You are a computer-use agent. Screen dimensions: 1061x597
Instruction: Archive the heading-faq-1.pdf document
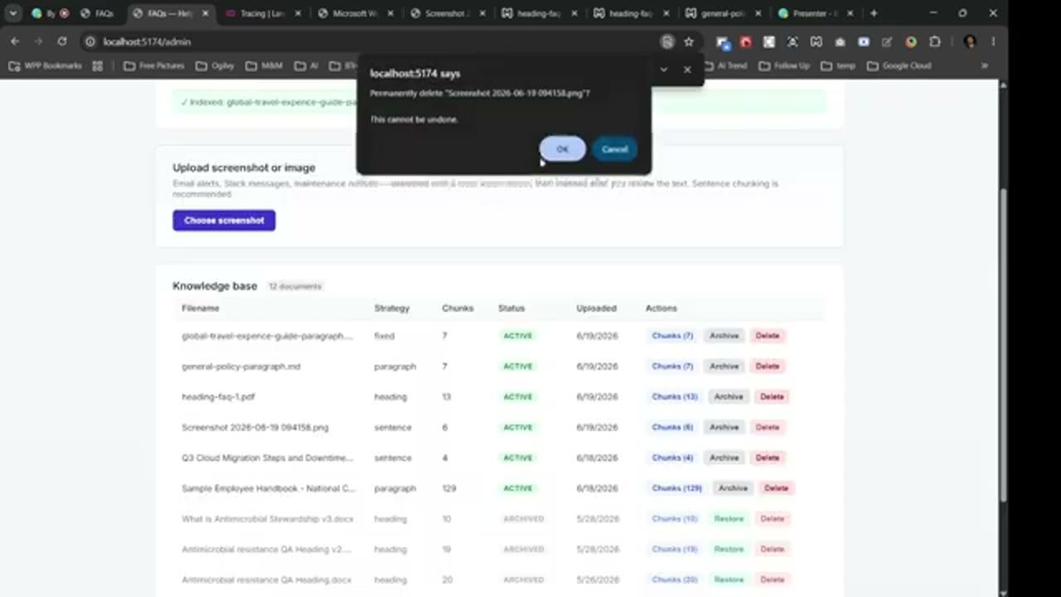[729, 397]
